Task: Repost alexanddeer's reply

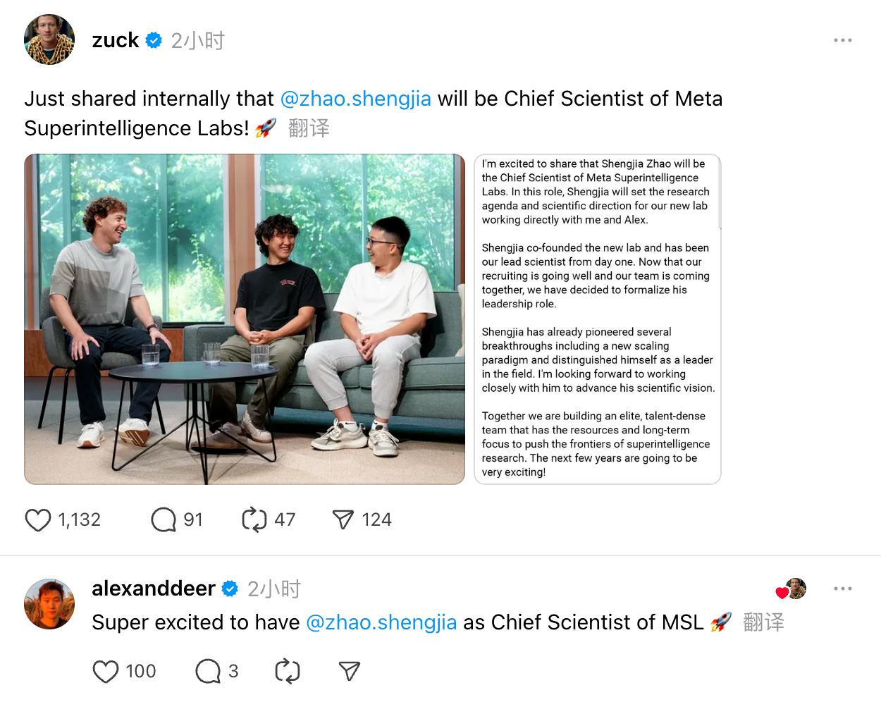Action: 288,672
